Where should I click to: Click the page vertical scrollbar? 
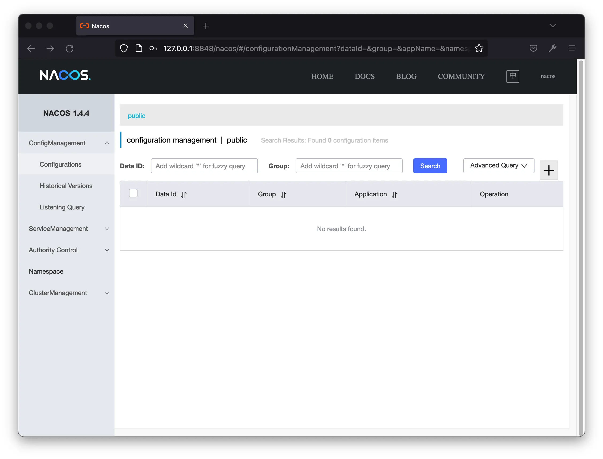click(x=581, y=248)
